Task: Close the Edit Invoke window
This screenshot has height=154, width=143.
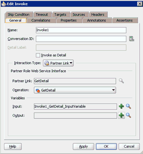Action: (x=140, y=4)
